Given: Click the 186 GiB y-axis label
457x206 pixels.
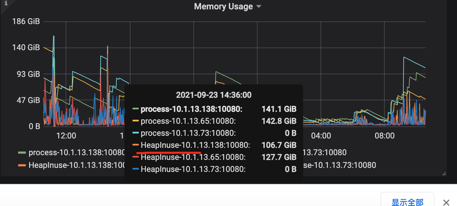Looking at the screenshot, I should (x=26, y=22).
